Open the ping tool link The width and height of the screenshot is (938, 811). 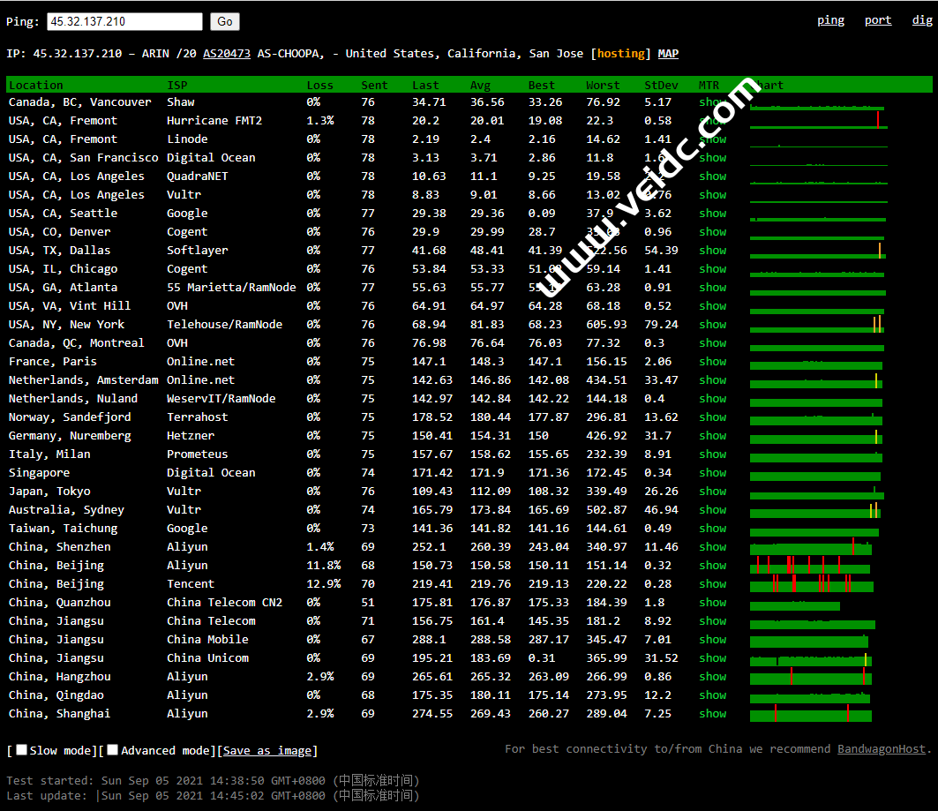click(x=830, y=20)
